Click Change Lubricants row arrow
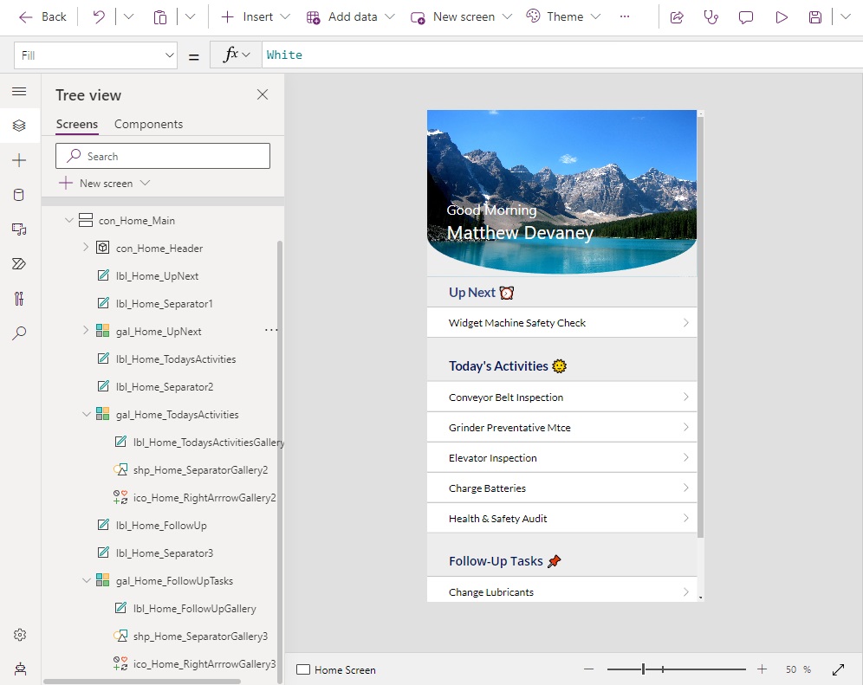Image resolution: width=863 pixels, height=685 pixels. coord(685,592)
